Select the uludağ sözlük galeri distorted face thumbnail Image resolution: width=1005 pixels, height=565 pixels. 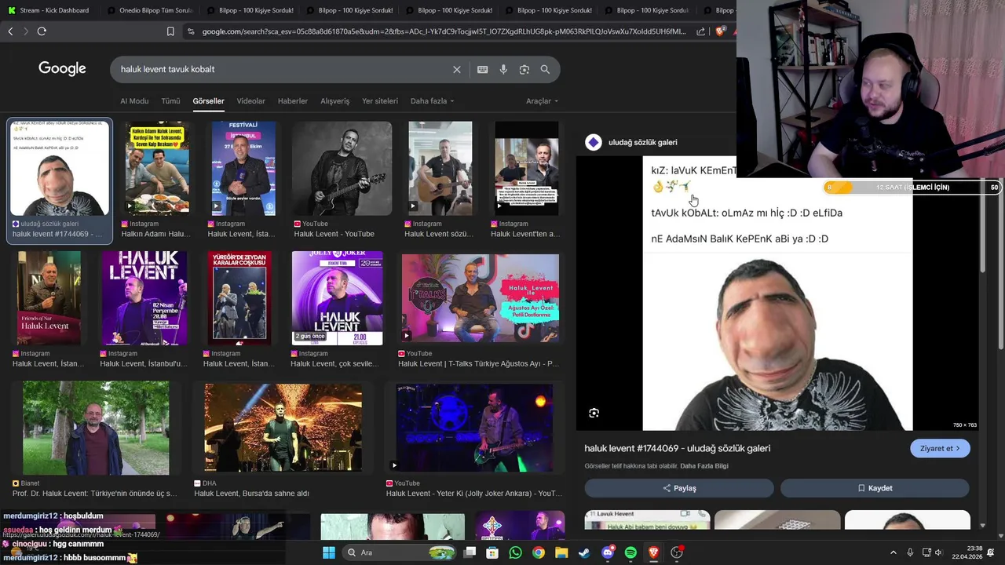click(60, 169)
